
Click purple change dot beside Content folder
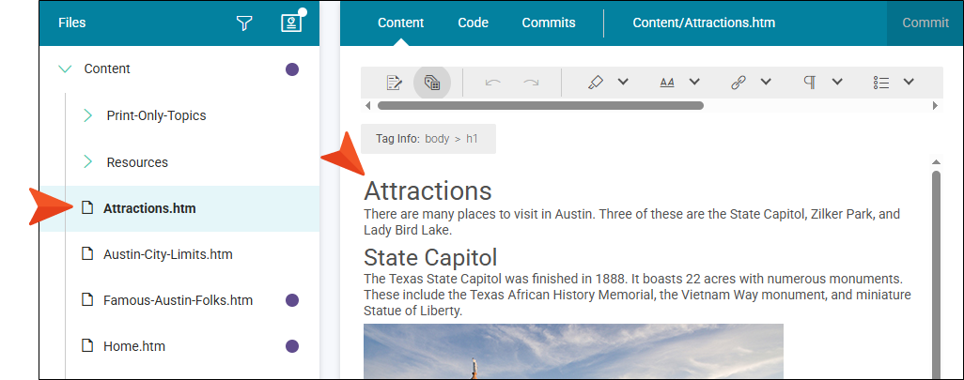click(x=292, y=69)
